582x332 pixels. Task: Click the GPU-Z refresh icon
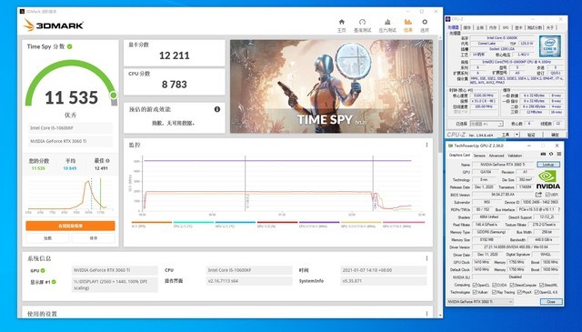click(551, 154)
